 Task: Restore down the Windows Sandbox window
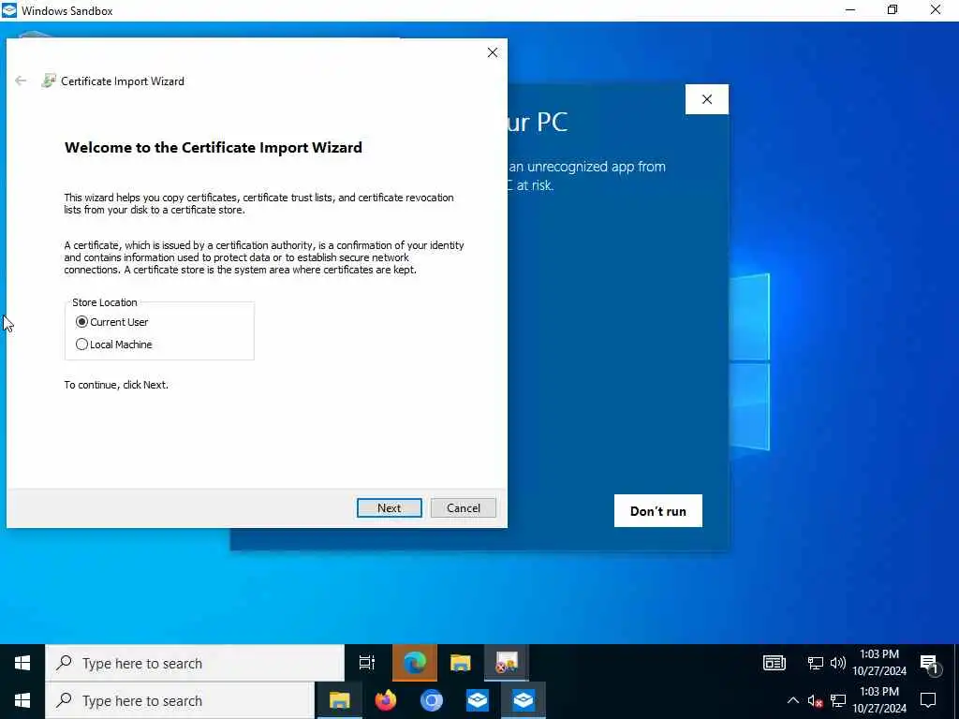click(893, 9)
